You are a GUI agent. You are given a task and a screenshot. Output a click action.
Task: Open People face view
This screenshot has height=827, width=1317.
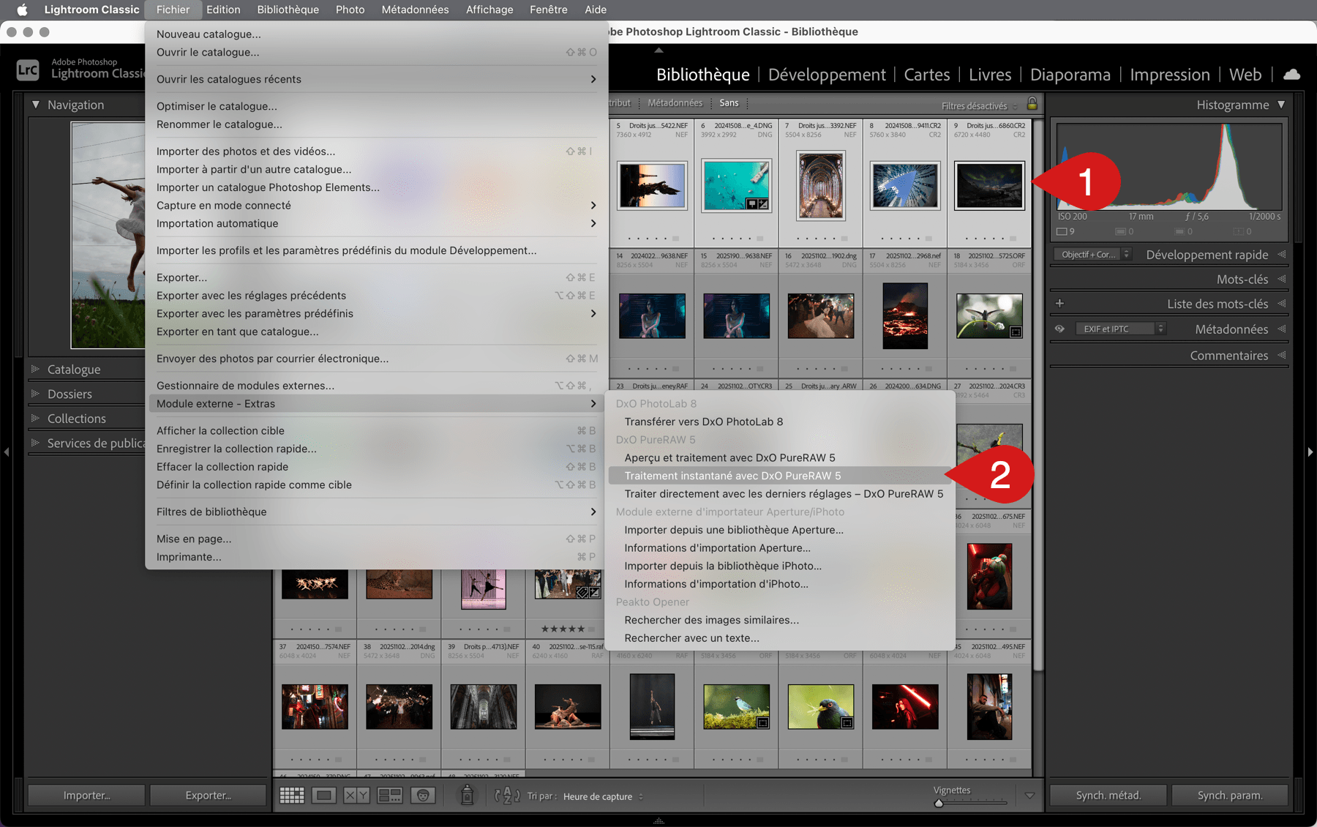(423, 796)
